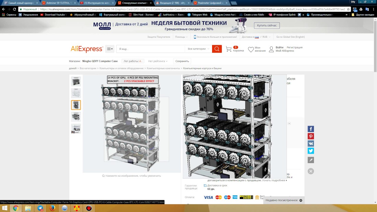Click the 'Регистрация' link

point(295,47)
